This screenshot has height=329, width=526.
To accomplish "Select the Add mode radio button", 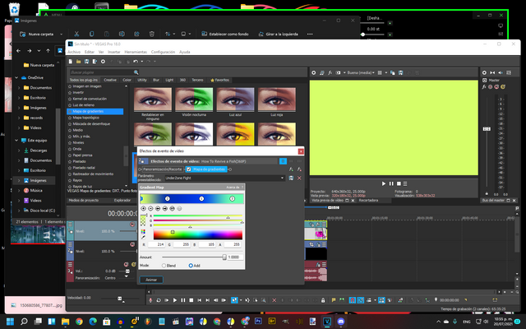I will (191, 266).
